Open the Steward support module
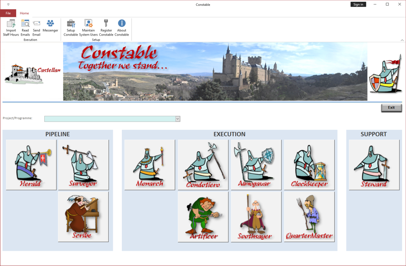Viewport: 406px width, 266px height. pos(374,165)
